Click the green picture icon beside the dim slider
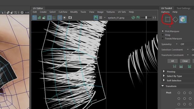Image resolution: width=194 pixels, height=109 pixels. tap(138, 18)
